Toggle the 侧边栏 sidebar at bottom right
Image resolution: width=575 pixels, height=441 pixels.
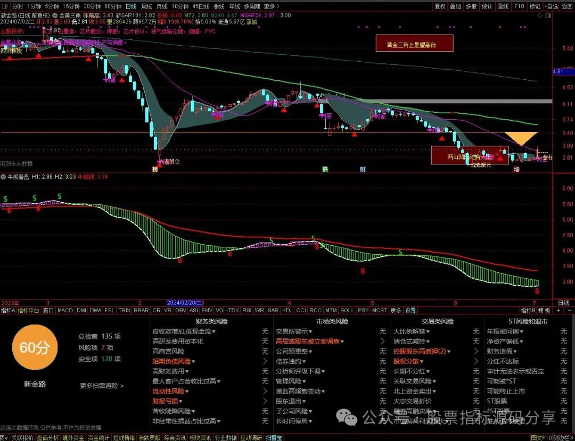(563, 438)
